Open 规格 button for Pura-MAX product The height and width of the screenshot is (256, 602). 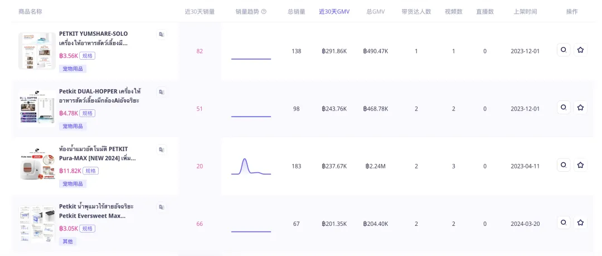[x=91, y=171]
